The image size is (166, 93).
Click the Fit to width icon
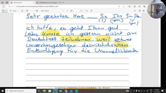(71, 11)
